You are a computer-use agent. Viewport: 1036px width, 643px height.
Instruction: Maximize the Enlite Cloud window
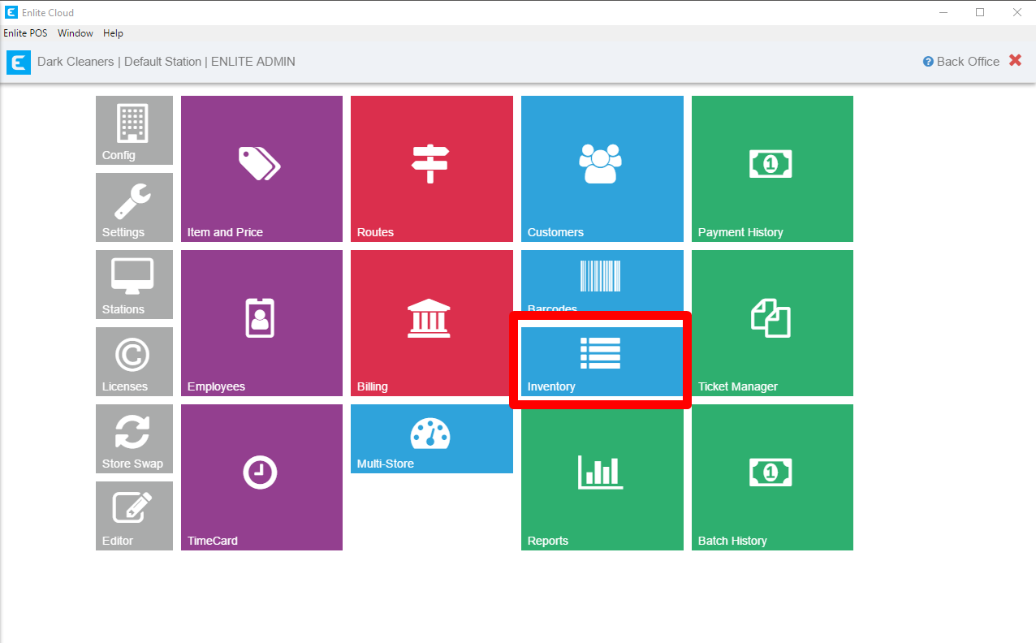980,12
